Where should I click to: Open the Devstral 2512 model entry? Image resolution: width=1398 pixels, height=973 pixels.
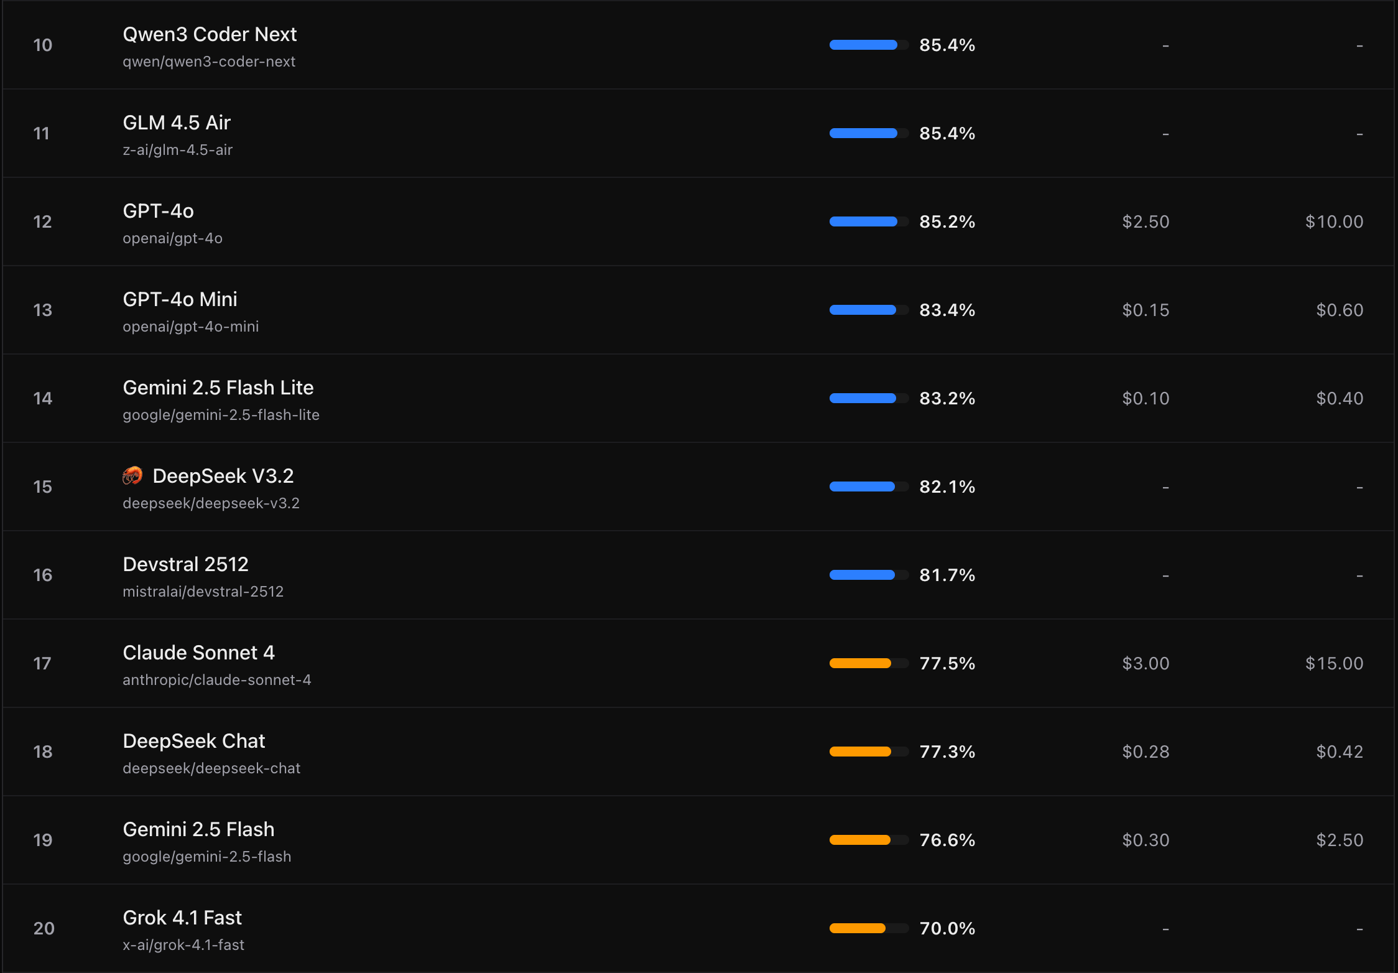(185, 565)
